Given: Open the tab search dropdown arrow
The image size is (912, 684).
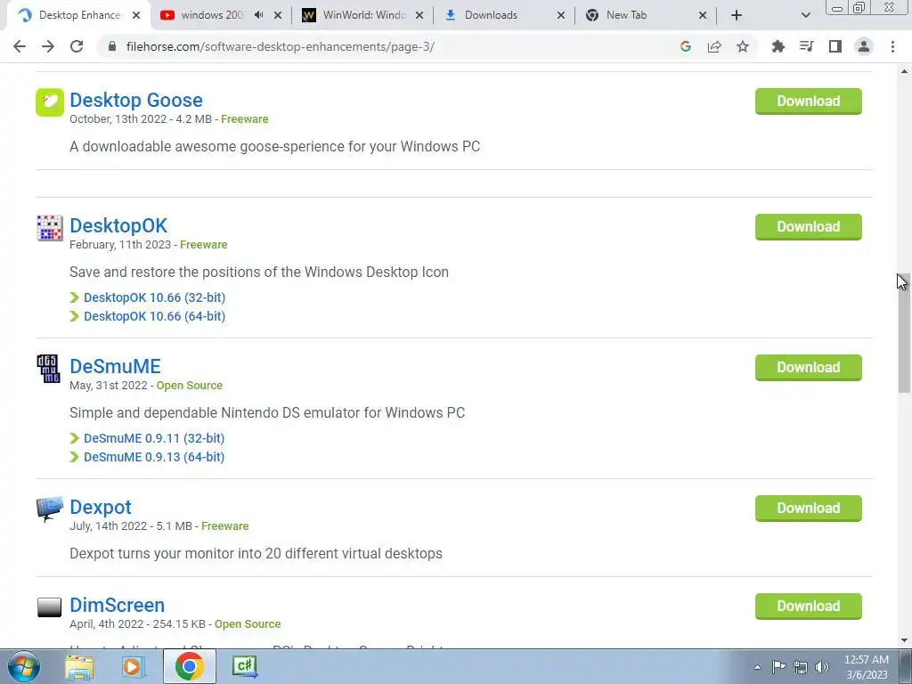Looking at the screenshot, I should pos(805,15).
